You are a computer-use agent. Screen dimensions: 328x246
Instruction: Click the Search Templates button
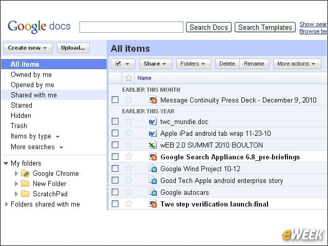[265, 27]
